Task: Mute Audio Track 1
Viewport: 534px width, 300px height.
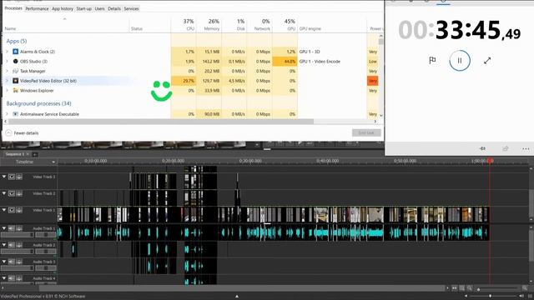Action: coord(12,228)
